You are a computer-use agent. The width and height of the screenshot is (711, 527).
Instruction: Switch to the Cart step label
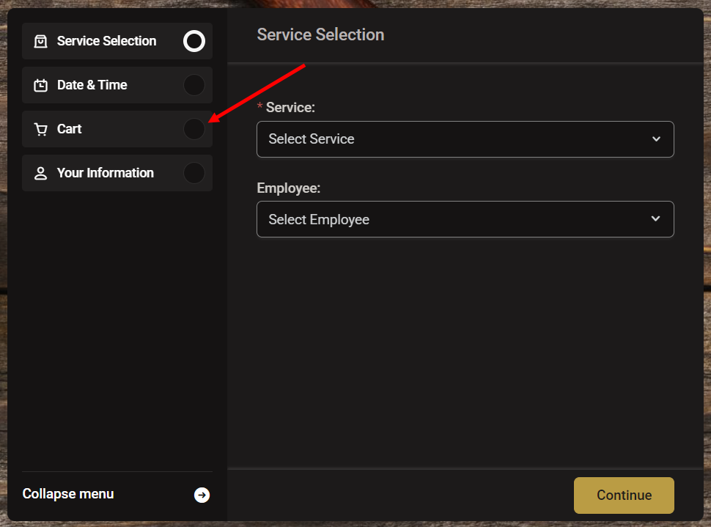click(x=70, y=129)
